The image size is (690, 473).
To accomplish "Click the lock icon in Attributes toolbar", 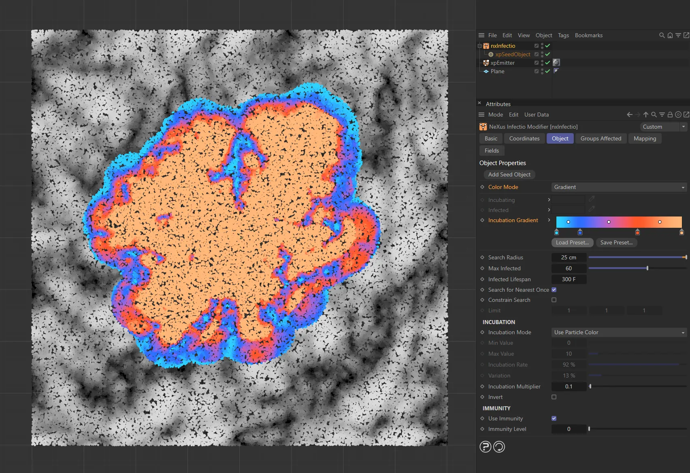I will (x=670, y=115).
